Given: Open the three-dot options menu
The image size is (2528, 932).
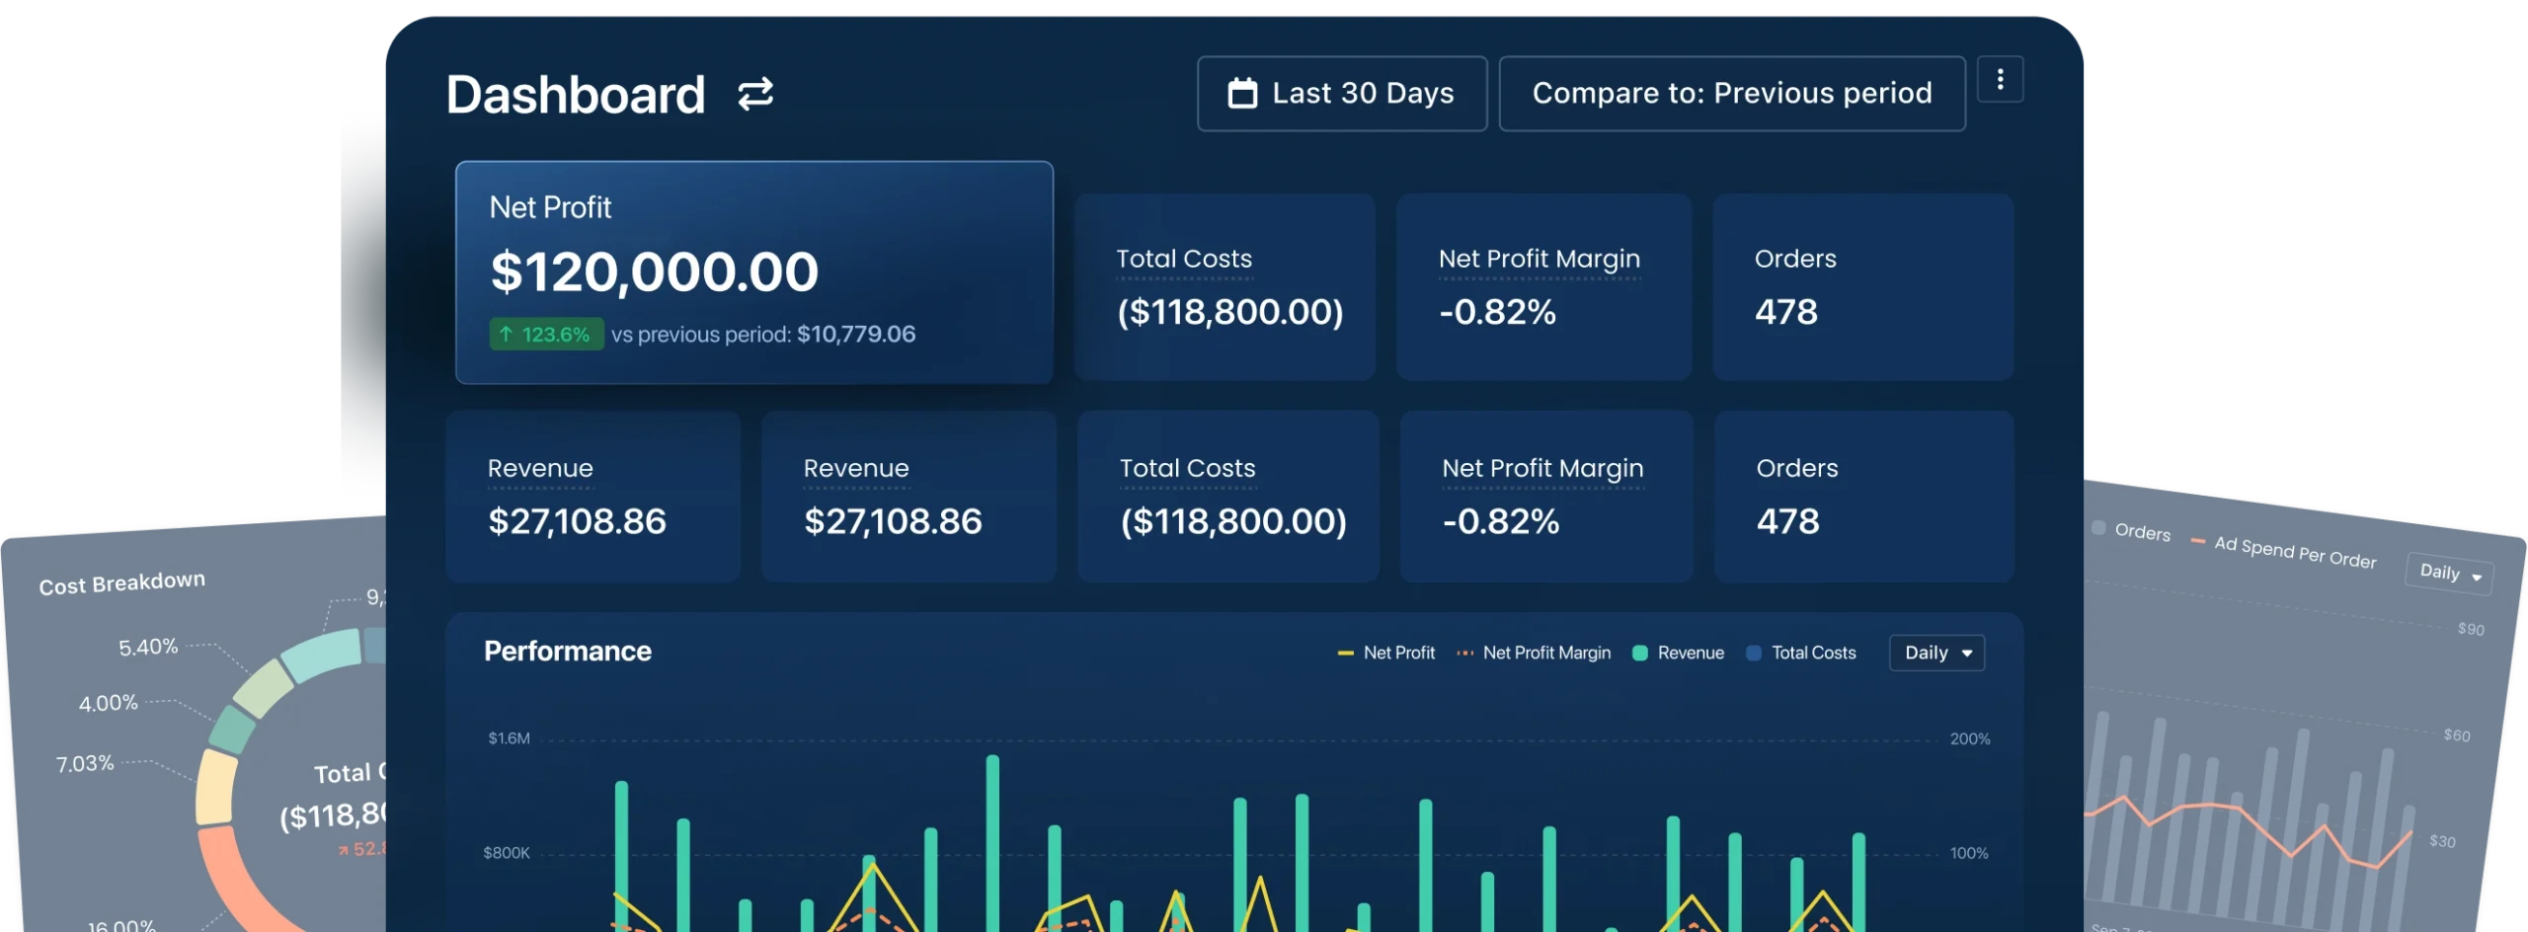Looking at the screenshot, I should click(x=2000, y=79).
